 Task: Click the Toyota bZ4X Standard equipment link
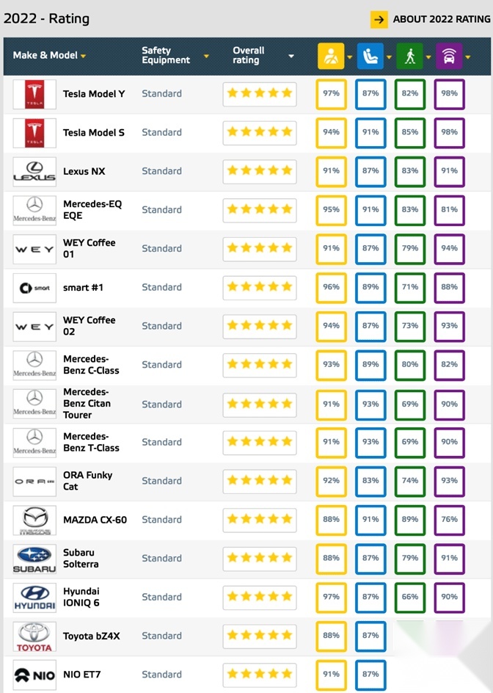coord(161,636)
